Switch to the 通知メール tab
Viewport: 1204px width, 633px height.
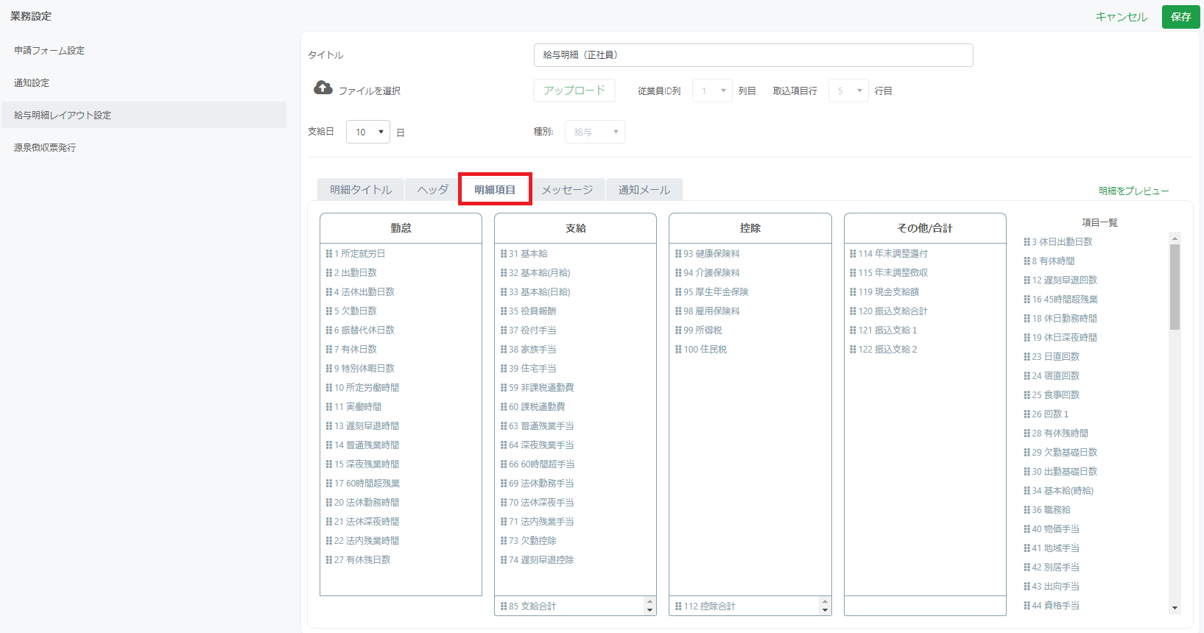tap(644, 190)
